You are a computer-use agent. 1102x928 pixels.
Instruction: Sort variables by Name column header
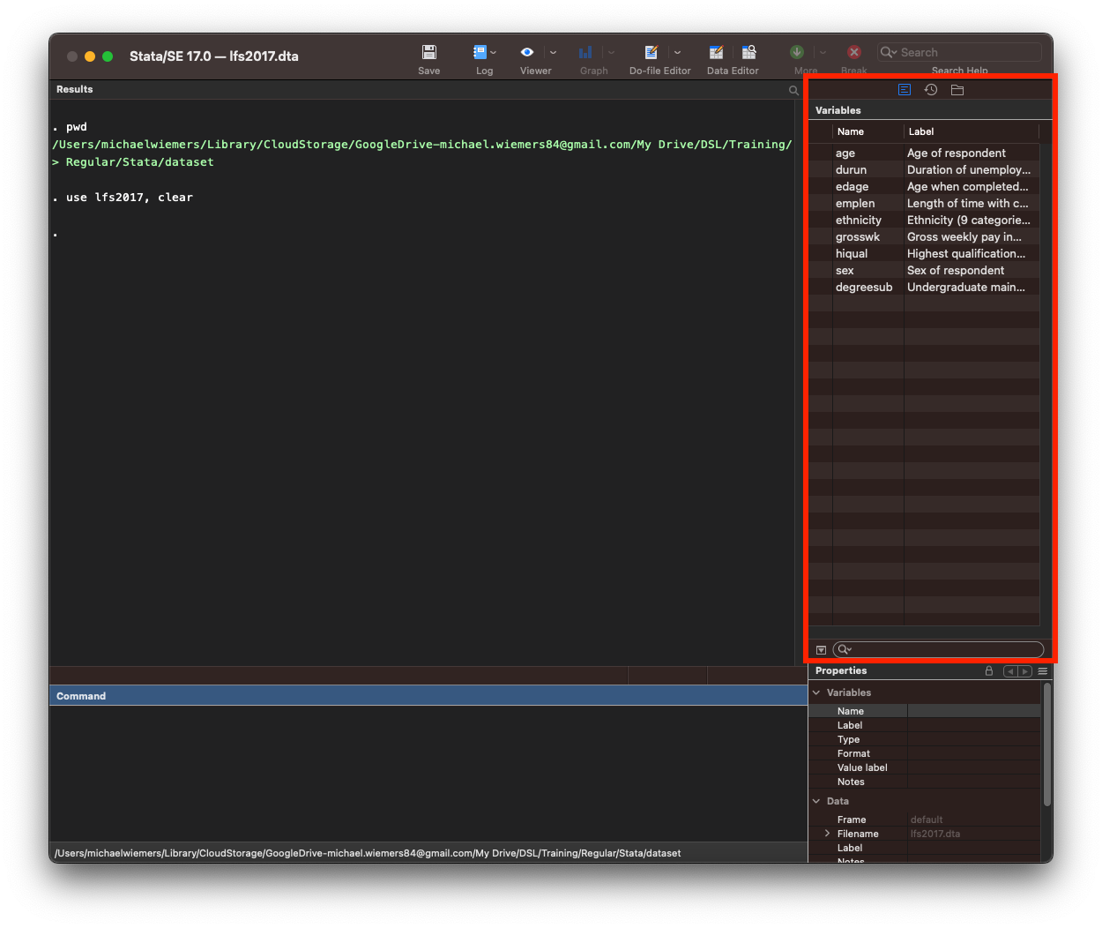pos(851,131)
